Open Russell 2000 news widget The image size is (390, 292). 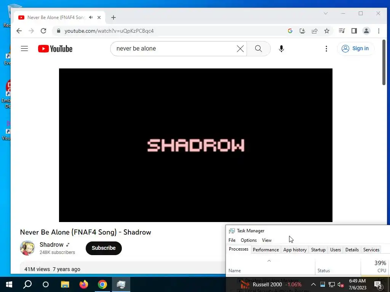271,284
